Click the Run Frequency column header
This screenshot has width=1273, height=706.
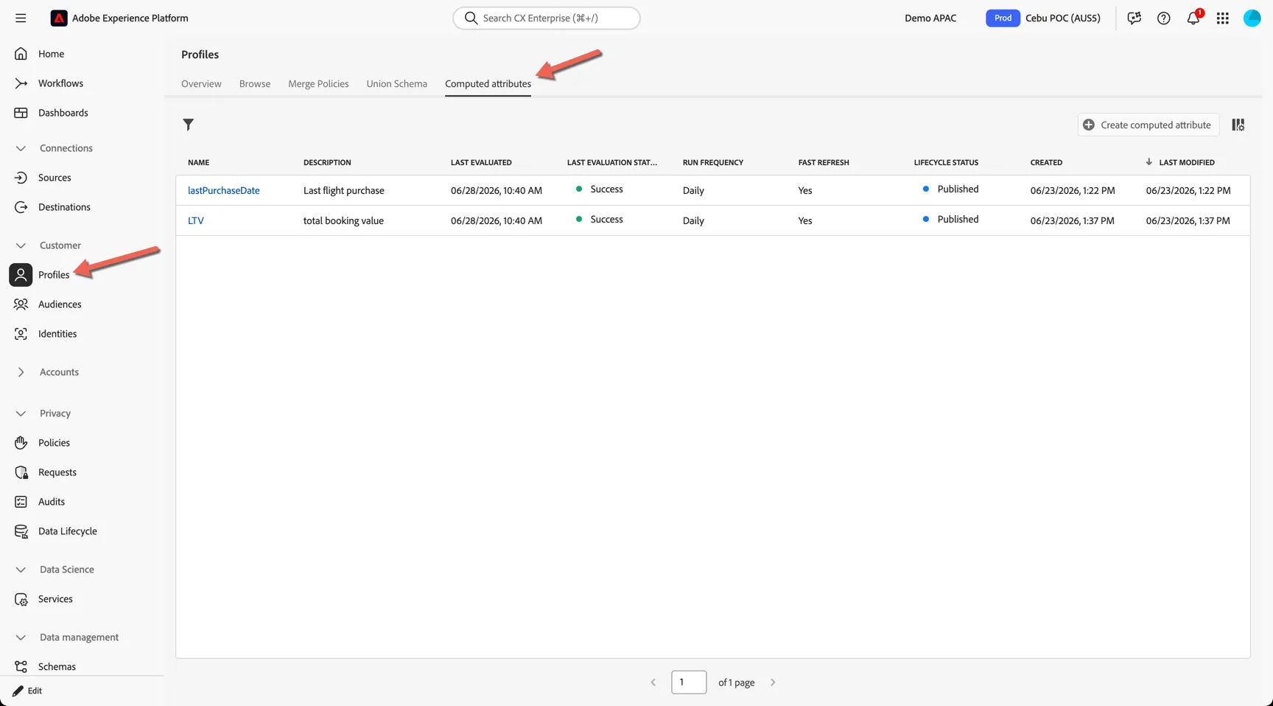pyautogui.click(x=712, y=162)
